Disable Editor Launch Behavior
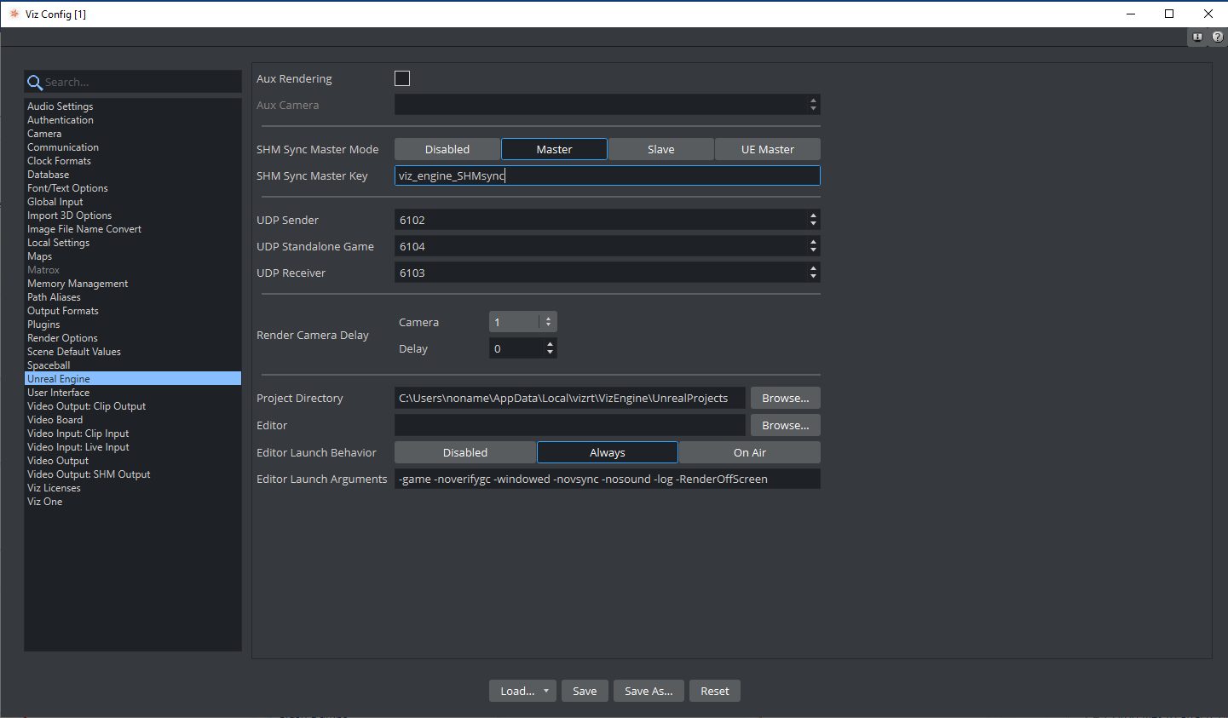 [x=464, y=452]
